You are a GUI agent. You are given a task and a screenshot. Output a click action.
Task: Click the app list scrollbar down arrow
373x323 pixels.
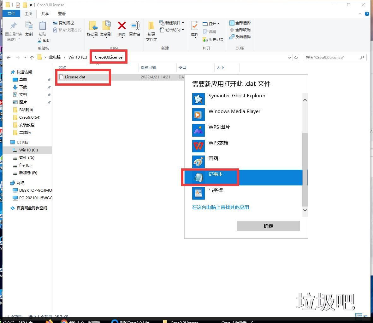[x=305, y=210]
